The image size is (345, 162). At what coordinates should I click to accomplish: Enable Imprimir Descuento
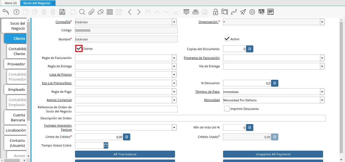pos(227,109)
